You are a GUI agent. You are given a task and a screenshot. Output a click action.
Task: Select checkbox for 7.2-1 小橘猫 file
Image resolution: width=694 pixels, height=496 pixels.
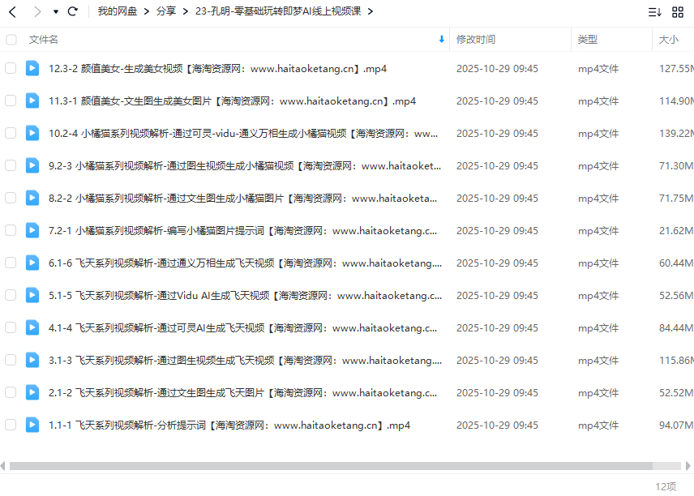[x=11, y=230]
